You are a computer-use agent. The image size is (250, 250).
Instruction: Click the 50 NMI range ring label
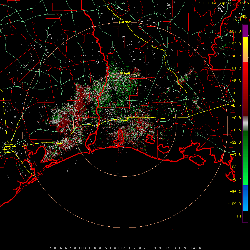[x=125, y=74]
